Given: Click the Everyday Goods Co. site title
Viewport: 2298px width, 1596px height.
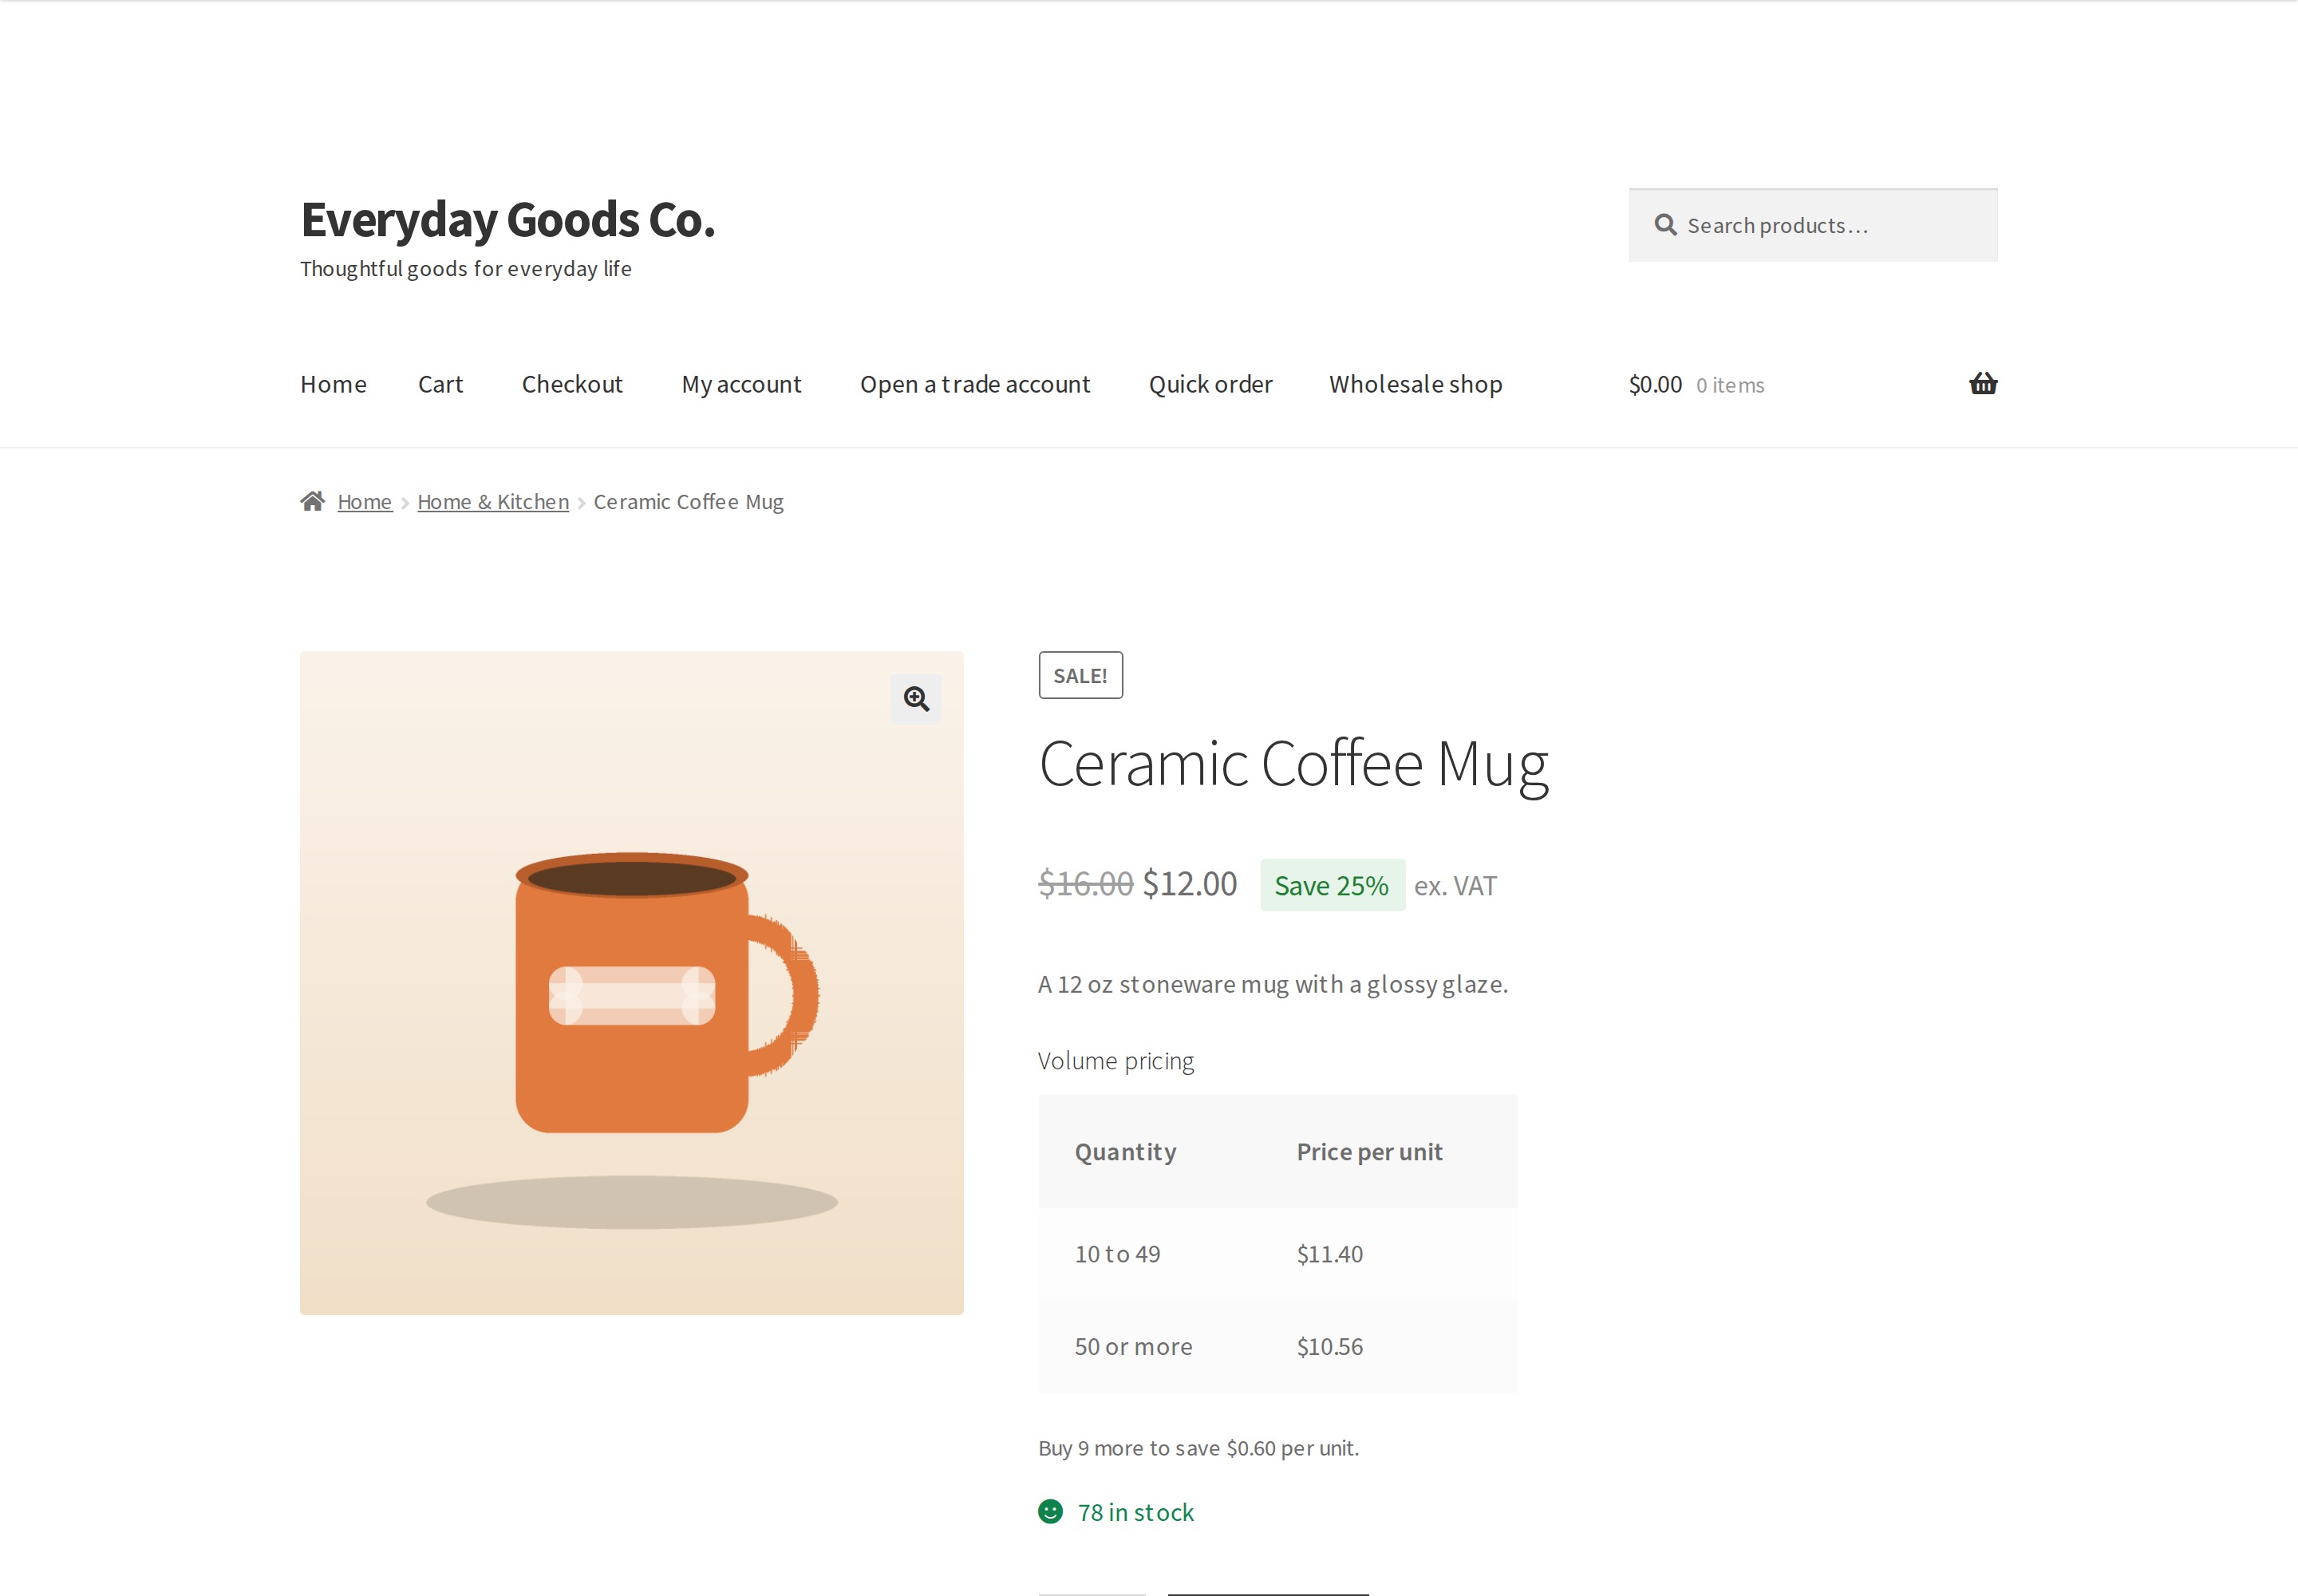Looking at the screenshot, I should [508, 220].
